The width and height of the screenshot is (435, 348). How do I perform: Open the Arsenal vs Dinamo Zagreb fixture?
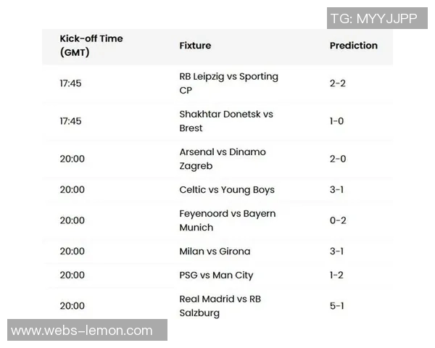point(223,159)
